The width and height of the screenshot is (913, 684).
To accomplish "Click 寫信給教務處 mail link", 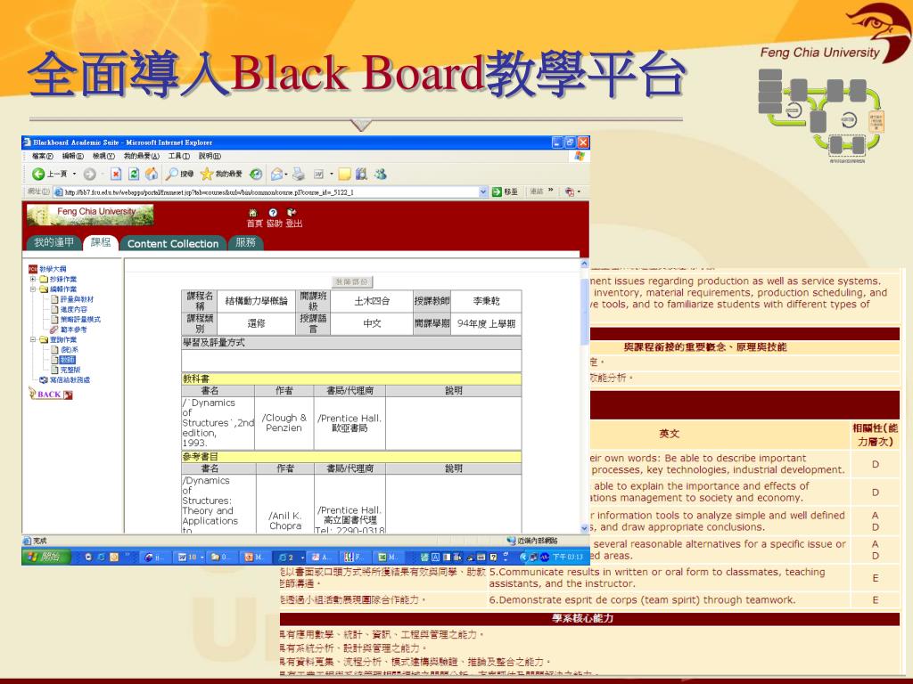I will click(x=64, y=379).
